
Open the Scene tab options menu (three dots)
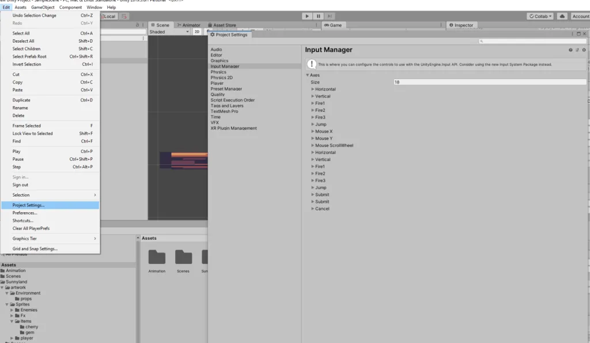(x=316, y=25)
